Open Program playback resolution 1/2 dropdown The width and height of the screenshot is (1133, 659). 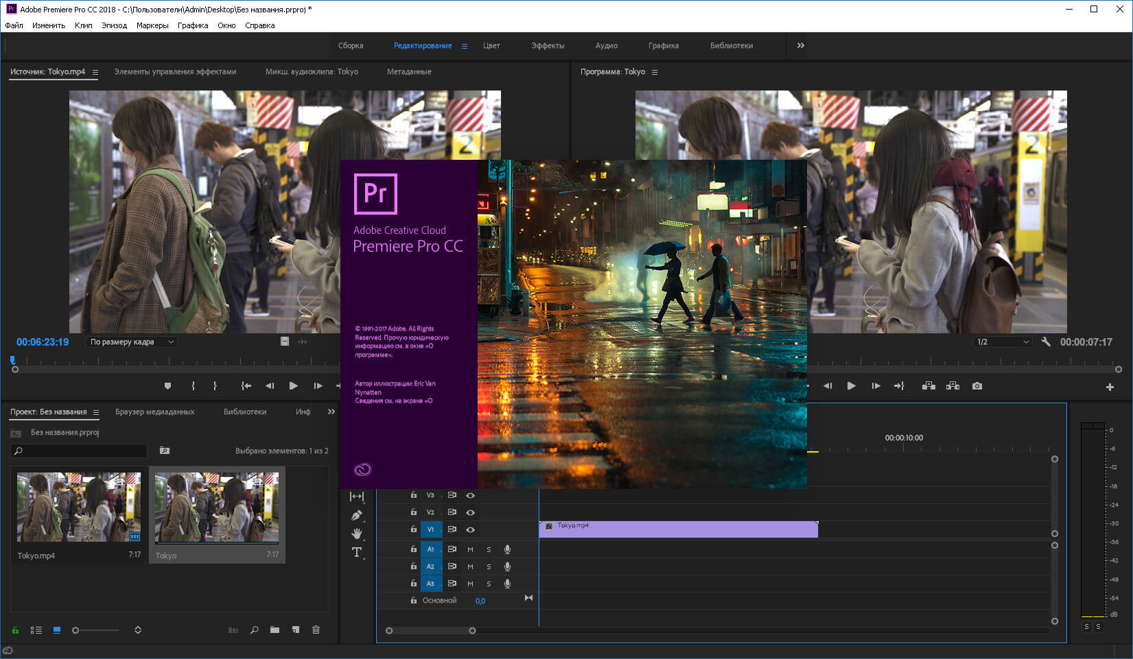pyautogui.click(x=1003, y=342)
